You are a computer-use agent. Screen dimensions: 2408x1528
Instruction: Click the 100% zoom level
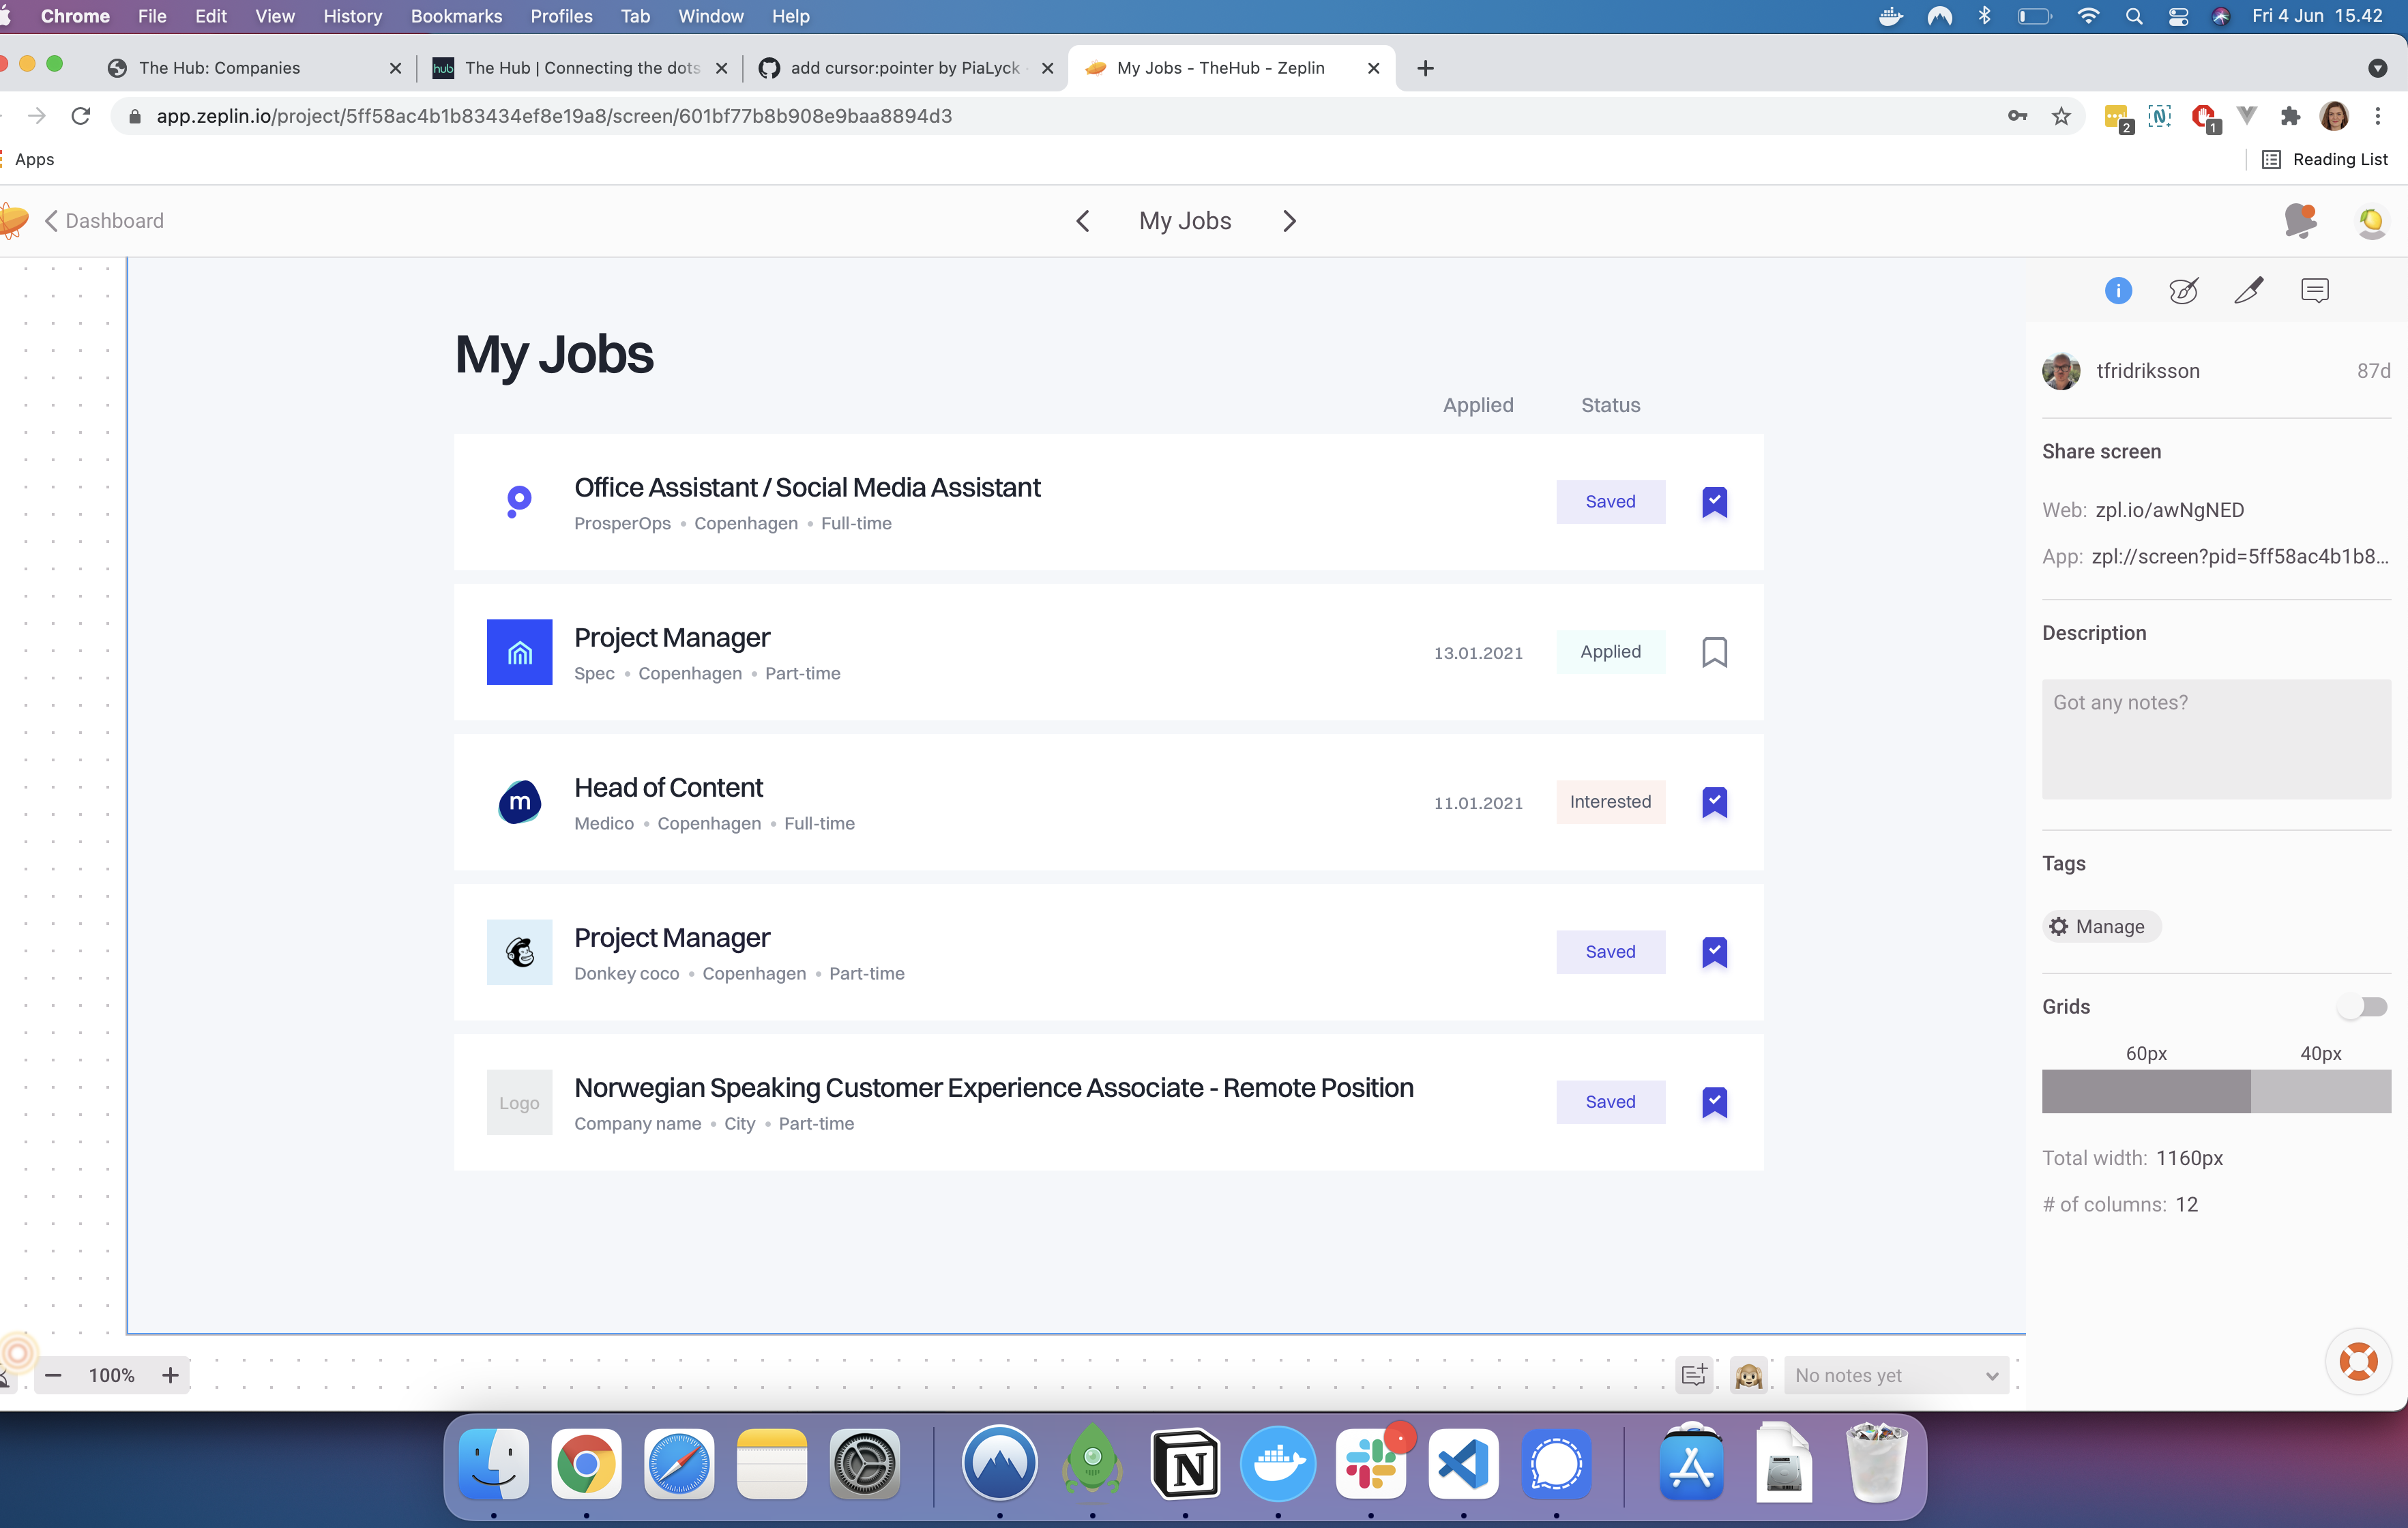[x=111, y=1376]
